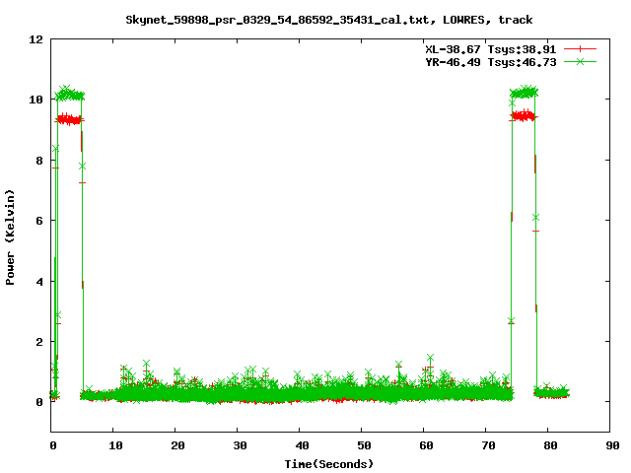Click y-axis tick label 4
The width and height of the screenshot is (631, 473).
point(39,282)
